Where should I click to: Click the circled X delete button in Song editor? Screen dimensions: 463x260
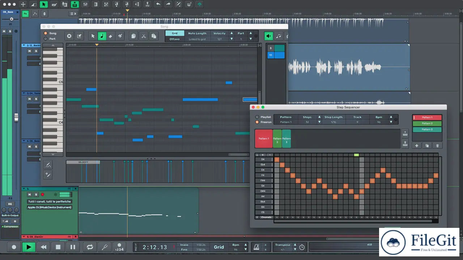[x=69, y=36]
